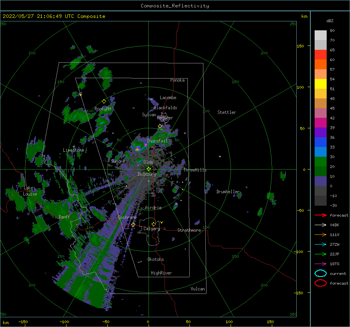Click the Ponoka city label
Screen dimensions: 350x327
point(177,80)
